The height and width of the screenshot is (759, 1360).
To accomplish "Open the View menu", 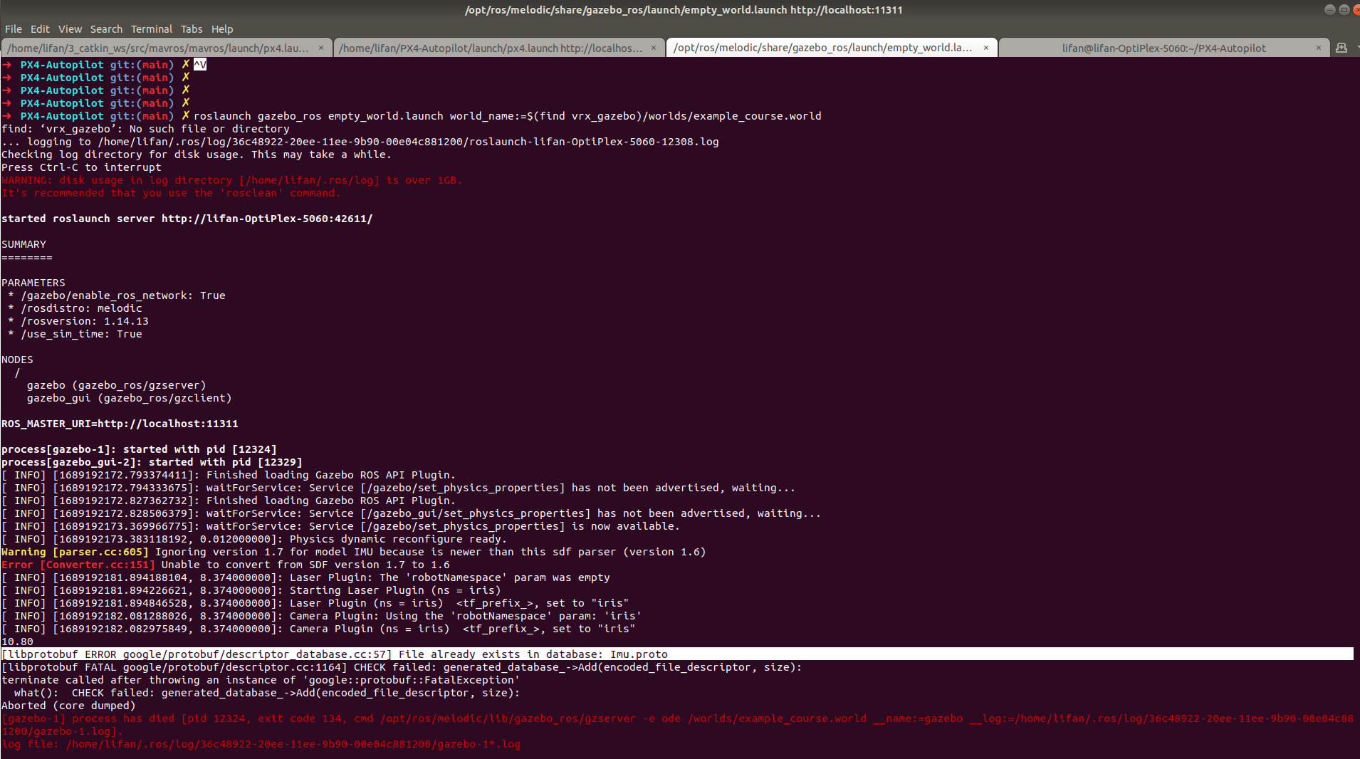I will [x=70, y=29].
